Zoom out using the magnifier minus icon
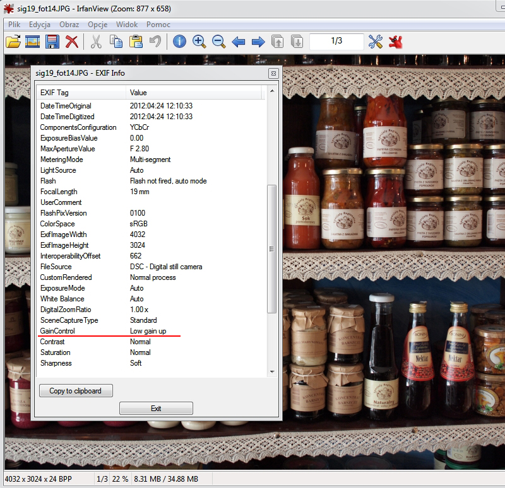 pyautogui.click(x=219, y=42)
